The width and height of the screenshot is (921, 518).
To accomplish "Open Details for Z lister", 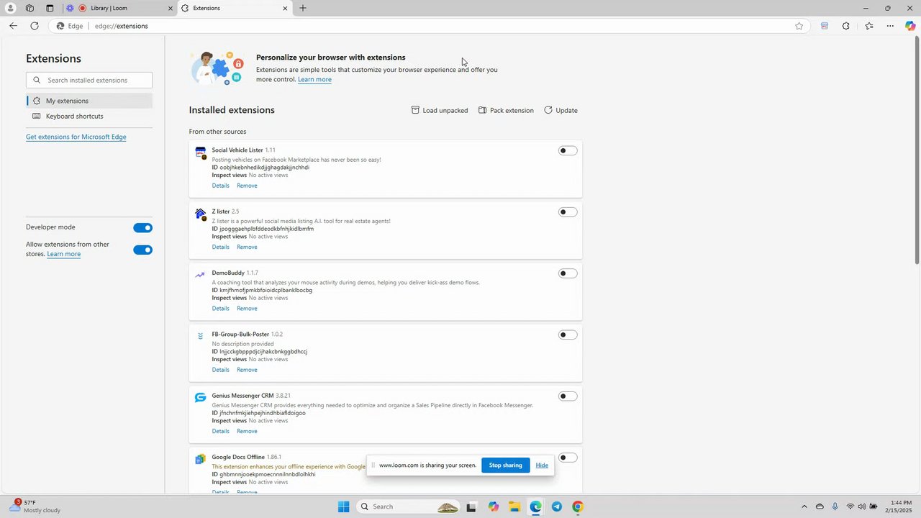I will tap(221, 247).
